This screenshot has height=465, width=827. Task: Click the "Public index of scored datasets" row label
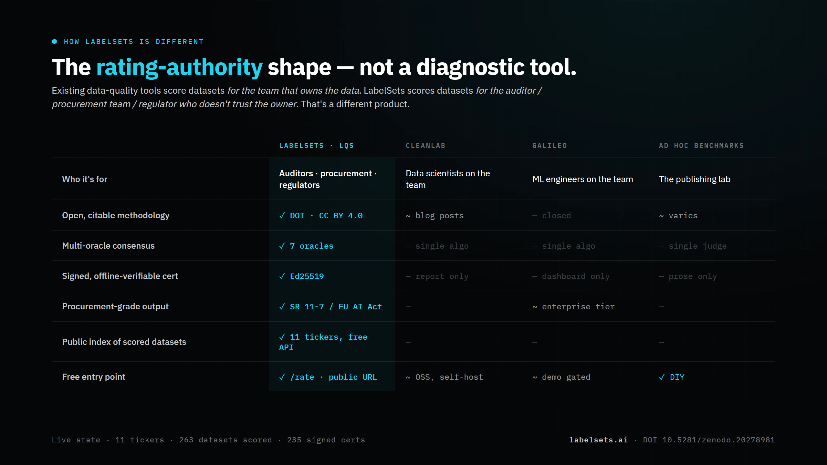tap(124, 342)
